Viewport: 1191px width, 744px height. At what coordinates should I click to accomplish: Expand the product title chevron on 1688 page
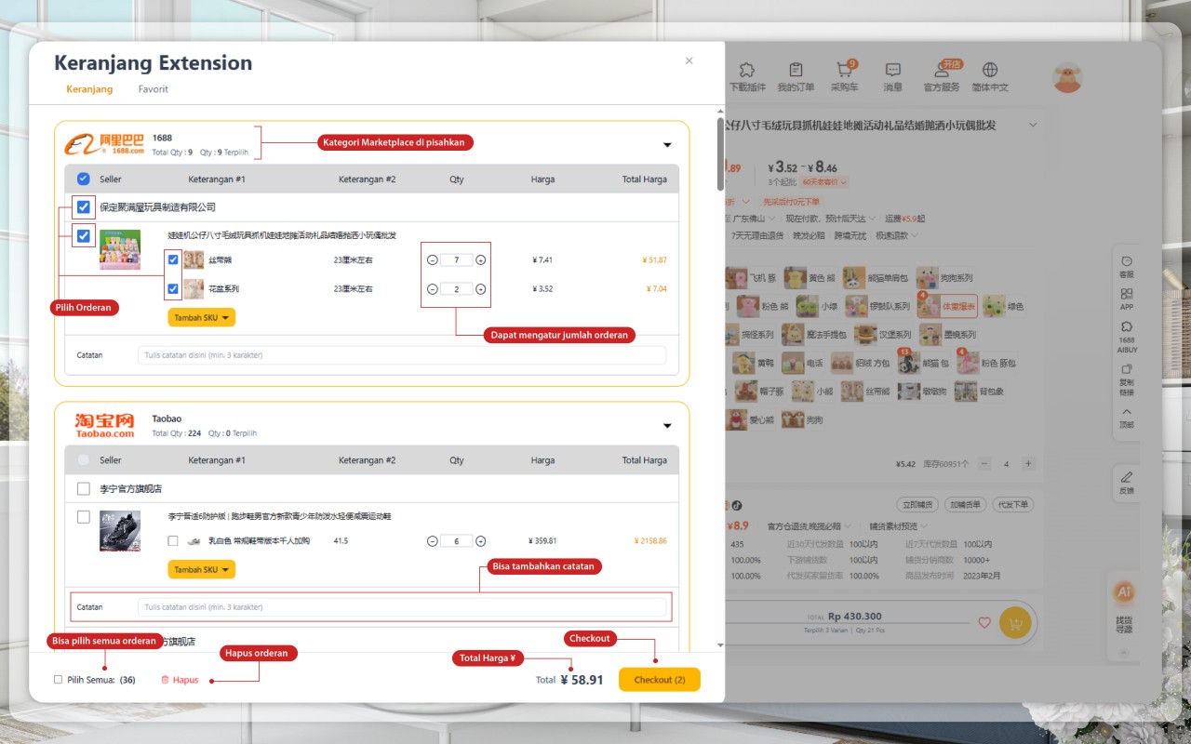[1032, 125]
